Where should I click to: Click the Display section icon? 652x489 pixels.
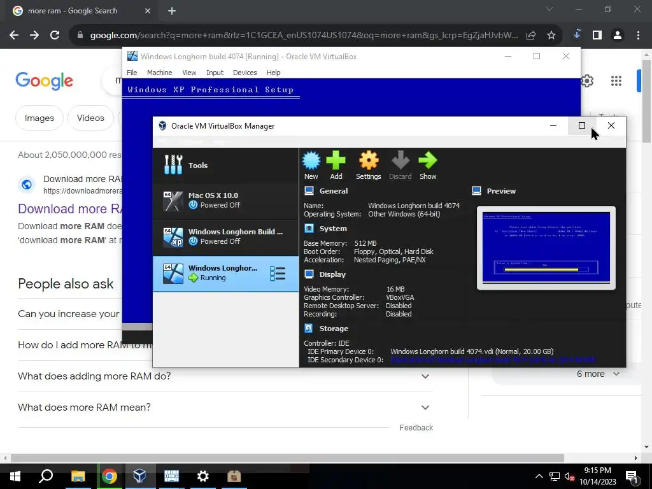[309, 274]
